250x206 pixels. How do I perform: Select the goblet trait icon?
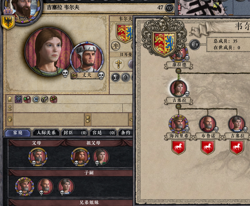tap(115, 78)
